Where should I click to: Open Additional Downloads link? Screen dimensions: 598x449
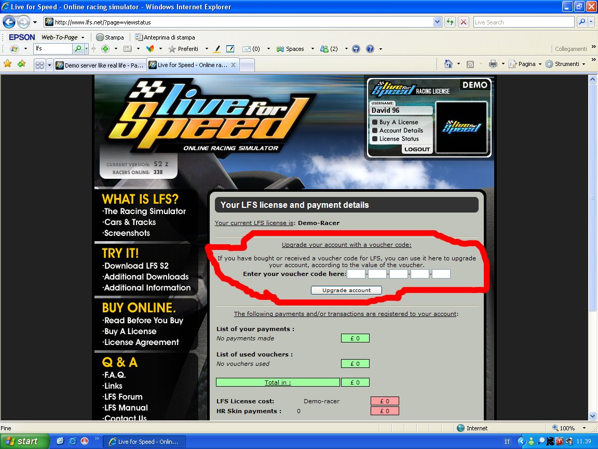pos(146,277)
